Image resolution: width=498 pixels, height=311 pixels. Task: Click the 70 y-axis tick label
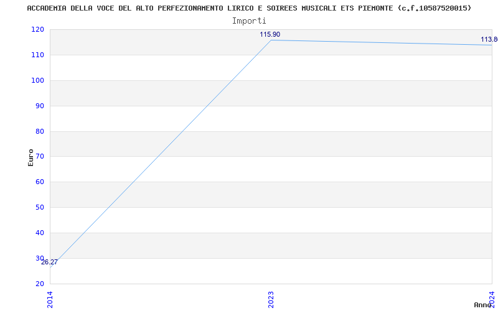[40, 157]
